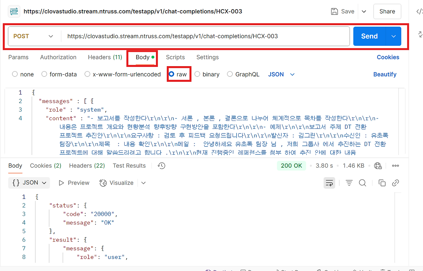Open the Authorization tab
Screen dimensions: 423x271
coord(58,57)
